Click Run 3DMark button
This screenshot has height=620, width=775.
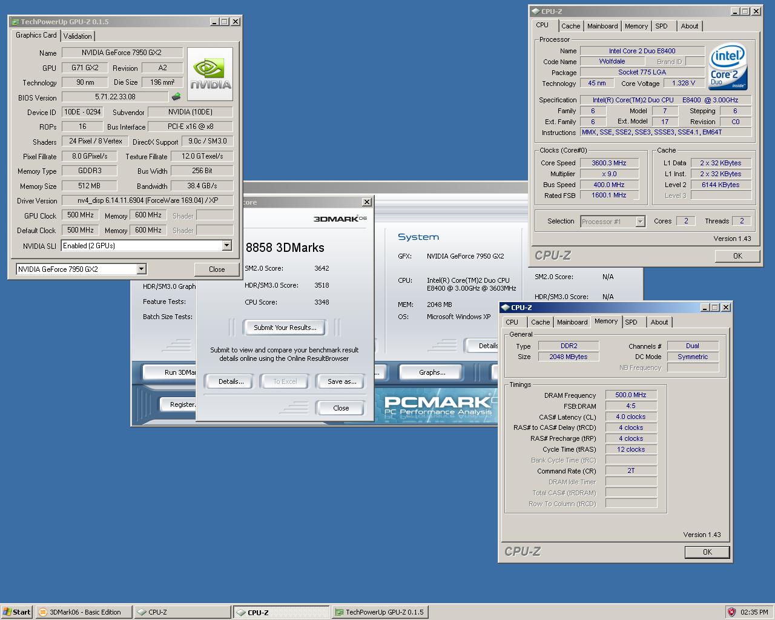coord(170,372)
